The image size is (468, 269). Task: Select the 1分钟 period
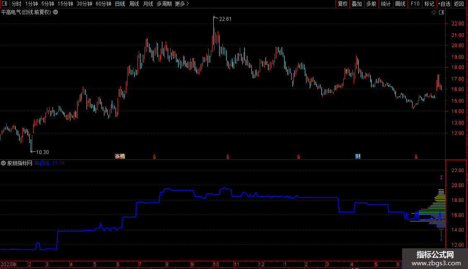(31, 4)
